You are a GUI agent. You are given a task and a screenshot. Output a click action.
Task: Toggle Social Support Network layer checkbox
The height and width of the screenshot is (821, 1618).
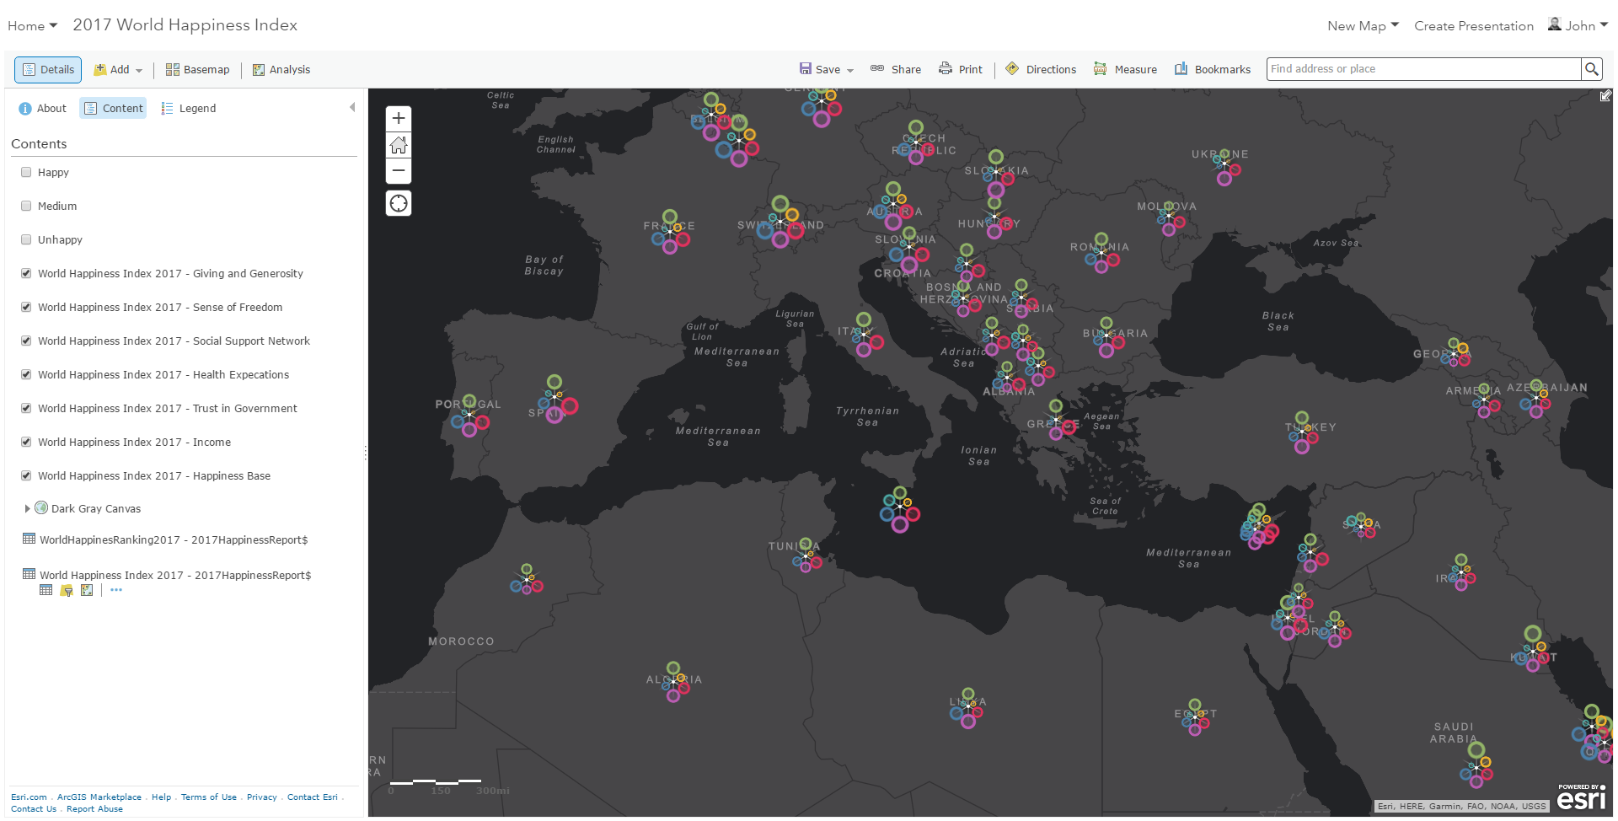[x=26, y=341]
